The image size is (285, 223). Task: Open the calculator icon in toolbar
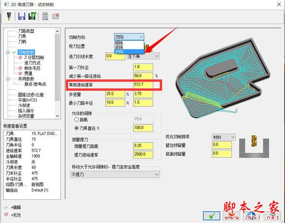(45, 16)
